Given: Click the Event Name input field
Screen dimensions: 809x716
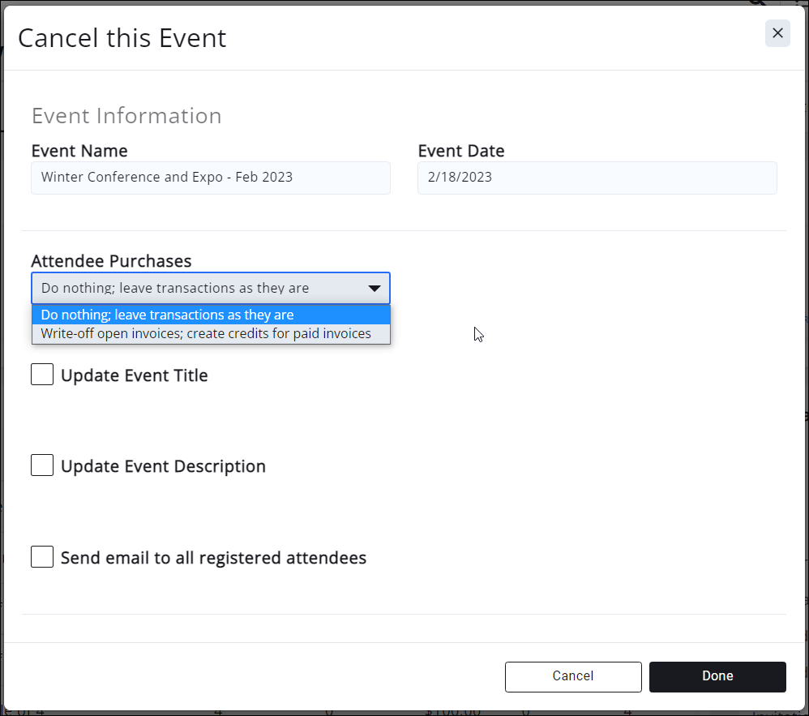Looking at the screenshot, I should tap(211, 178).
